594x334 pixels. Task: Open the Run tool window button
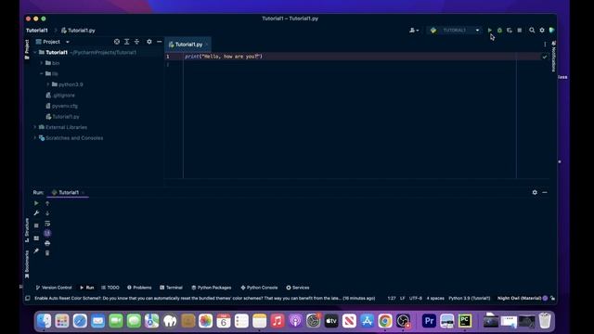click(x=86, y=288)
